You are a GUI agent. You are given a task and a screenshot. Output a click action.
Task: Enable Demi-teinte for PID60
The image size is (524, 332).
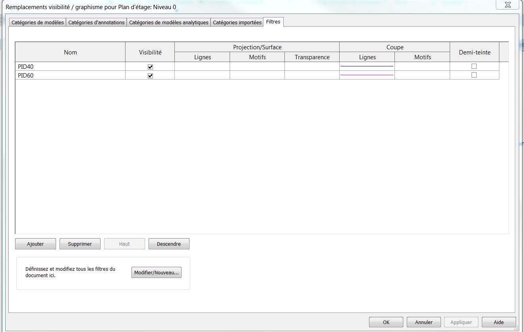[x=474, y=75]
